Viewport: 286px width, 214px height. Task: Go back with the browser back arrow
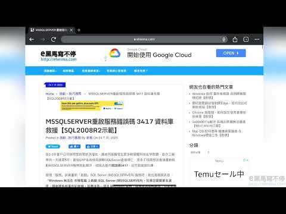coord(32,39)
